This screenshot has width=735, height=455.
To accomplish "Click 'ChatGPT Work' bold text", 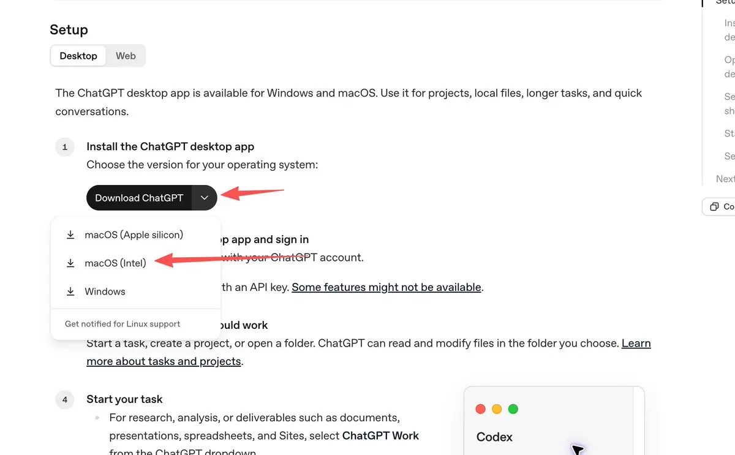I will point(380,436).
